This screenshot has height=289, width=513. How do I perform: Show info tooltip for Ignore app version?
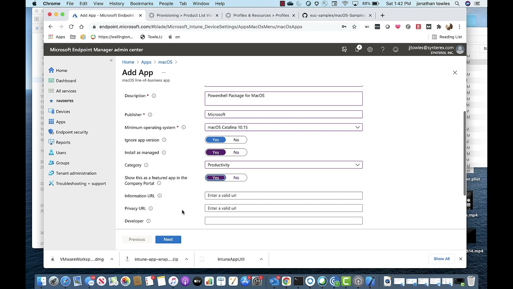pos(164,140)
